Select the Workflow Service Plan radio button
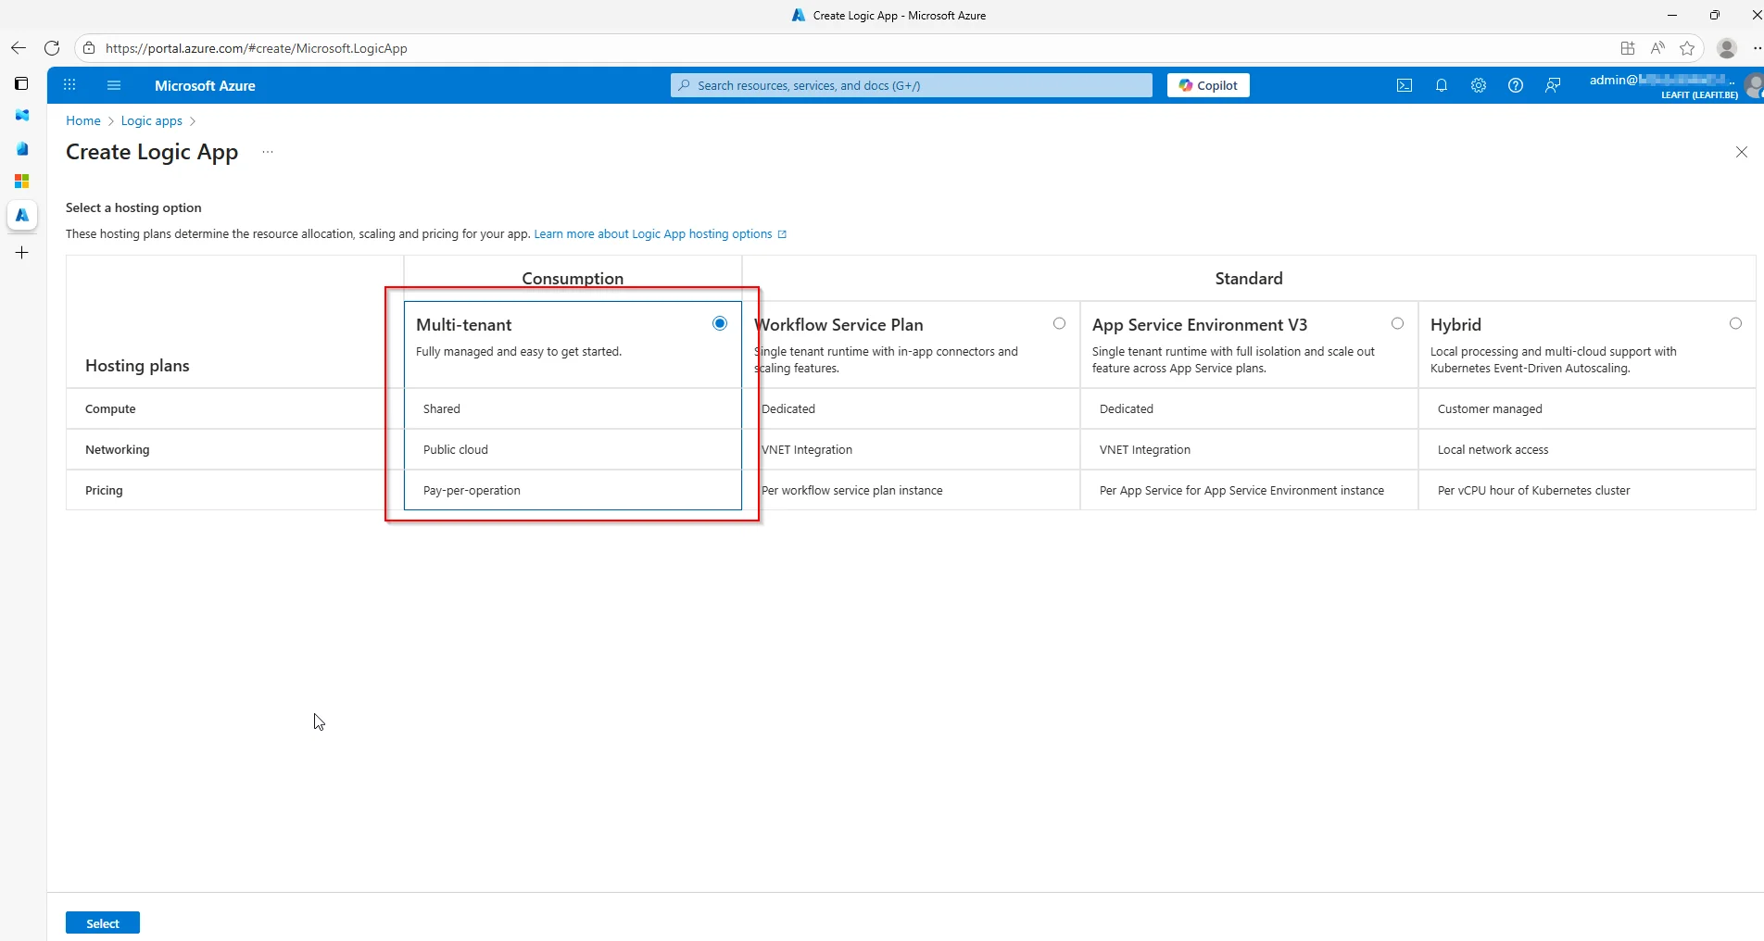 (x=1059, y=323)
